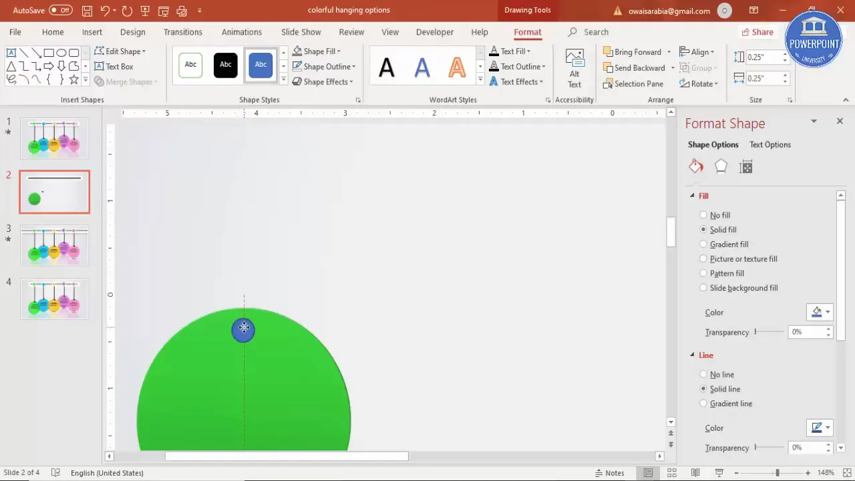Open Reading view from status bar
Viewport: 855px width, 481px height.
[x=695, y=473]
